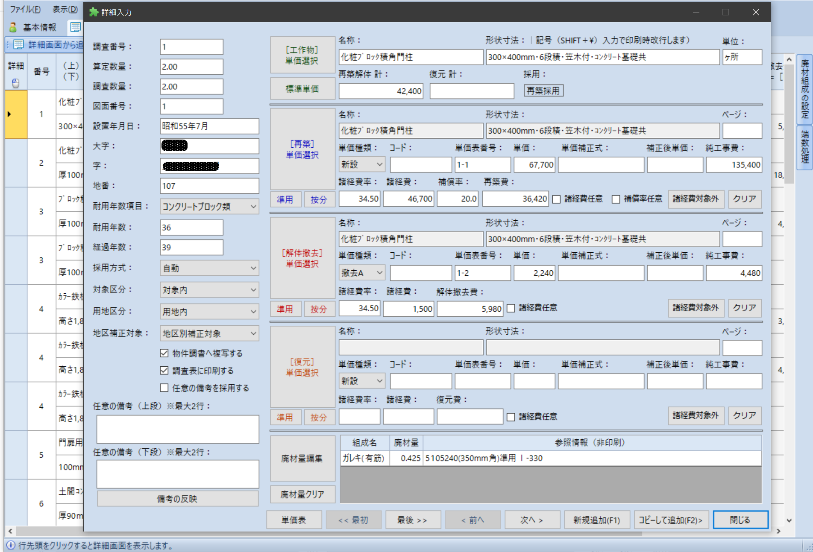Click the [再築] 単価選択 button
This screenshot has width=813, height=552.
point(302,149)
